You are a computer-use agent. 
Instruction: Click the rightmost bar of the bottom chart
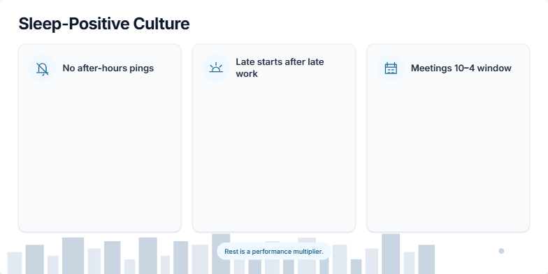point(426,259)
